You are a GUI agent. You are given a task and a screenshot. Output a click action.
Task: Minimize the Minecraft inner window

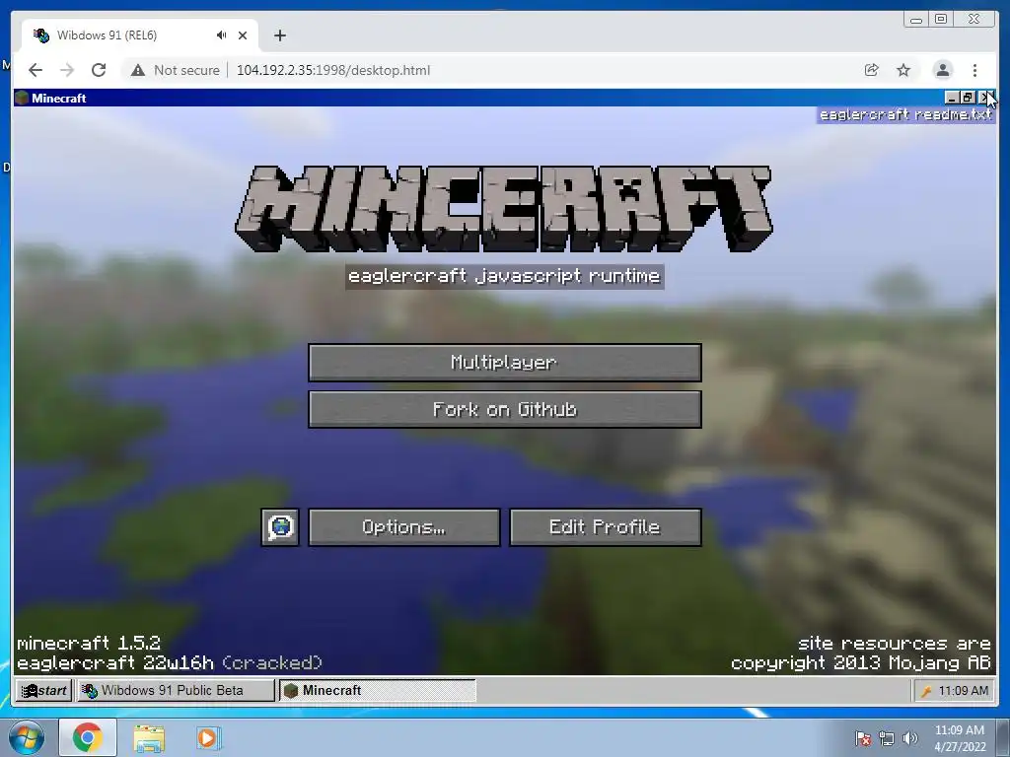(952, 98)
